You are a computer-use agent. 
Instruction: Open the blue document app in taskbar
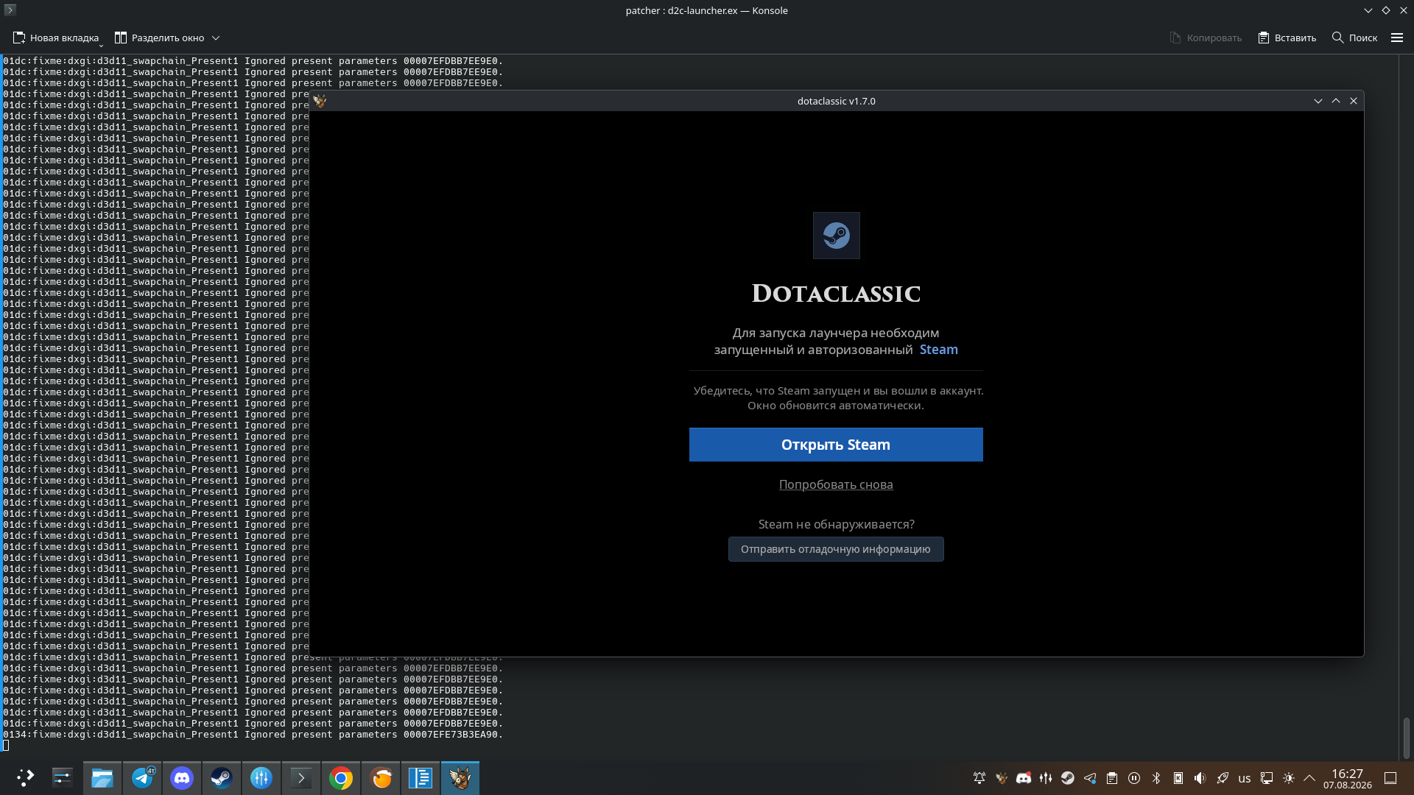pyautogui.click(x=421, y=778)
